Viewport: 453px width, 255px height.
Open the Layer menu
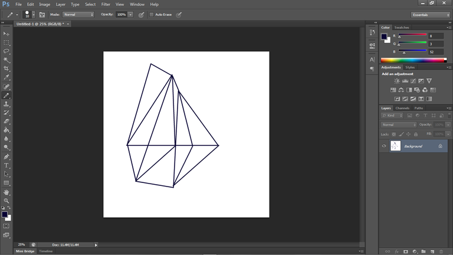[60, 4]
